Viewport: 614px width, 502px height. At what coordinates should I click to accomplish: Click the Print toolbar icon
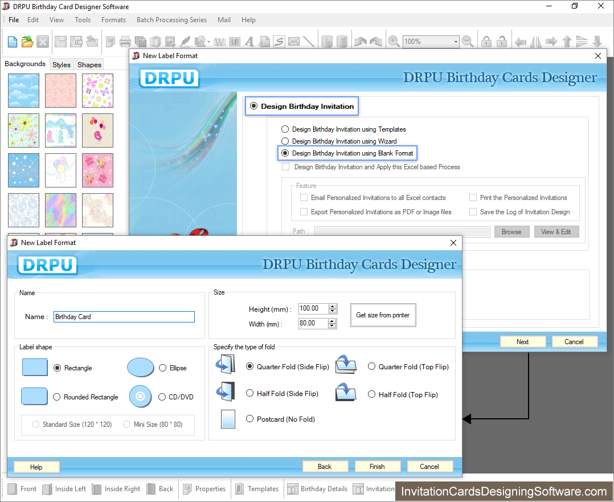(125, 41)
